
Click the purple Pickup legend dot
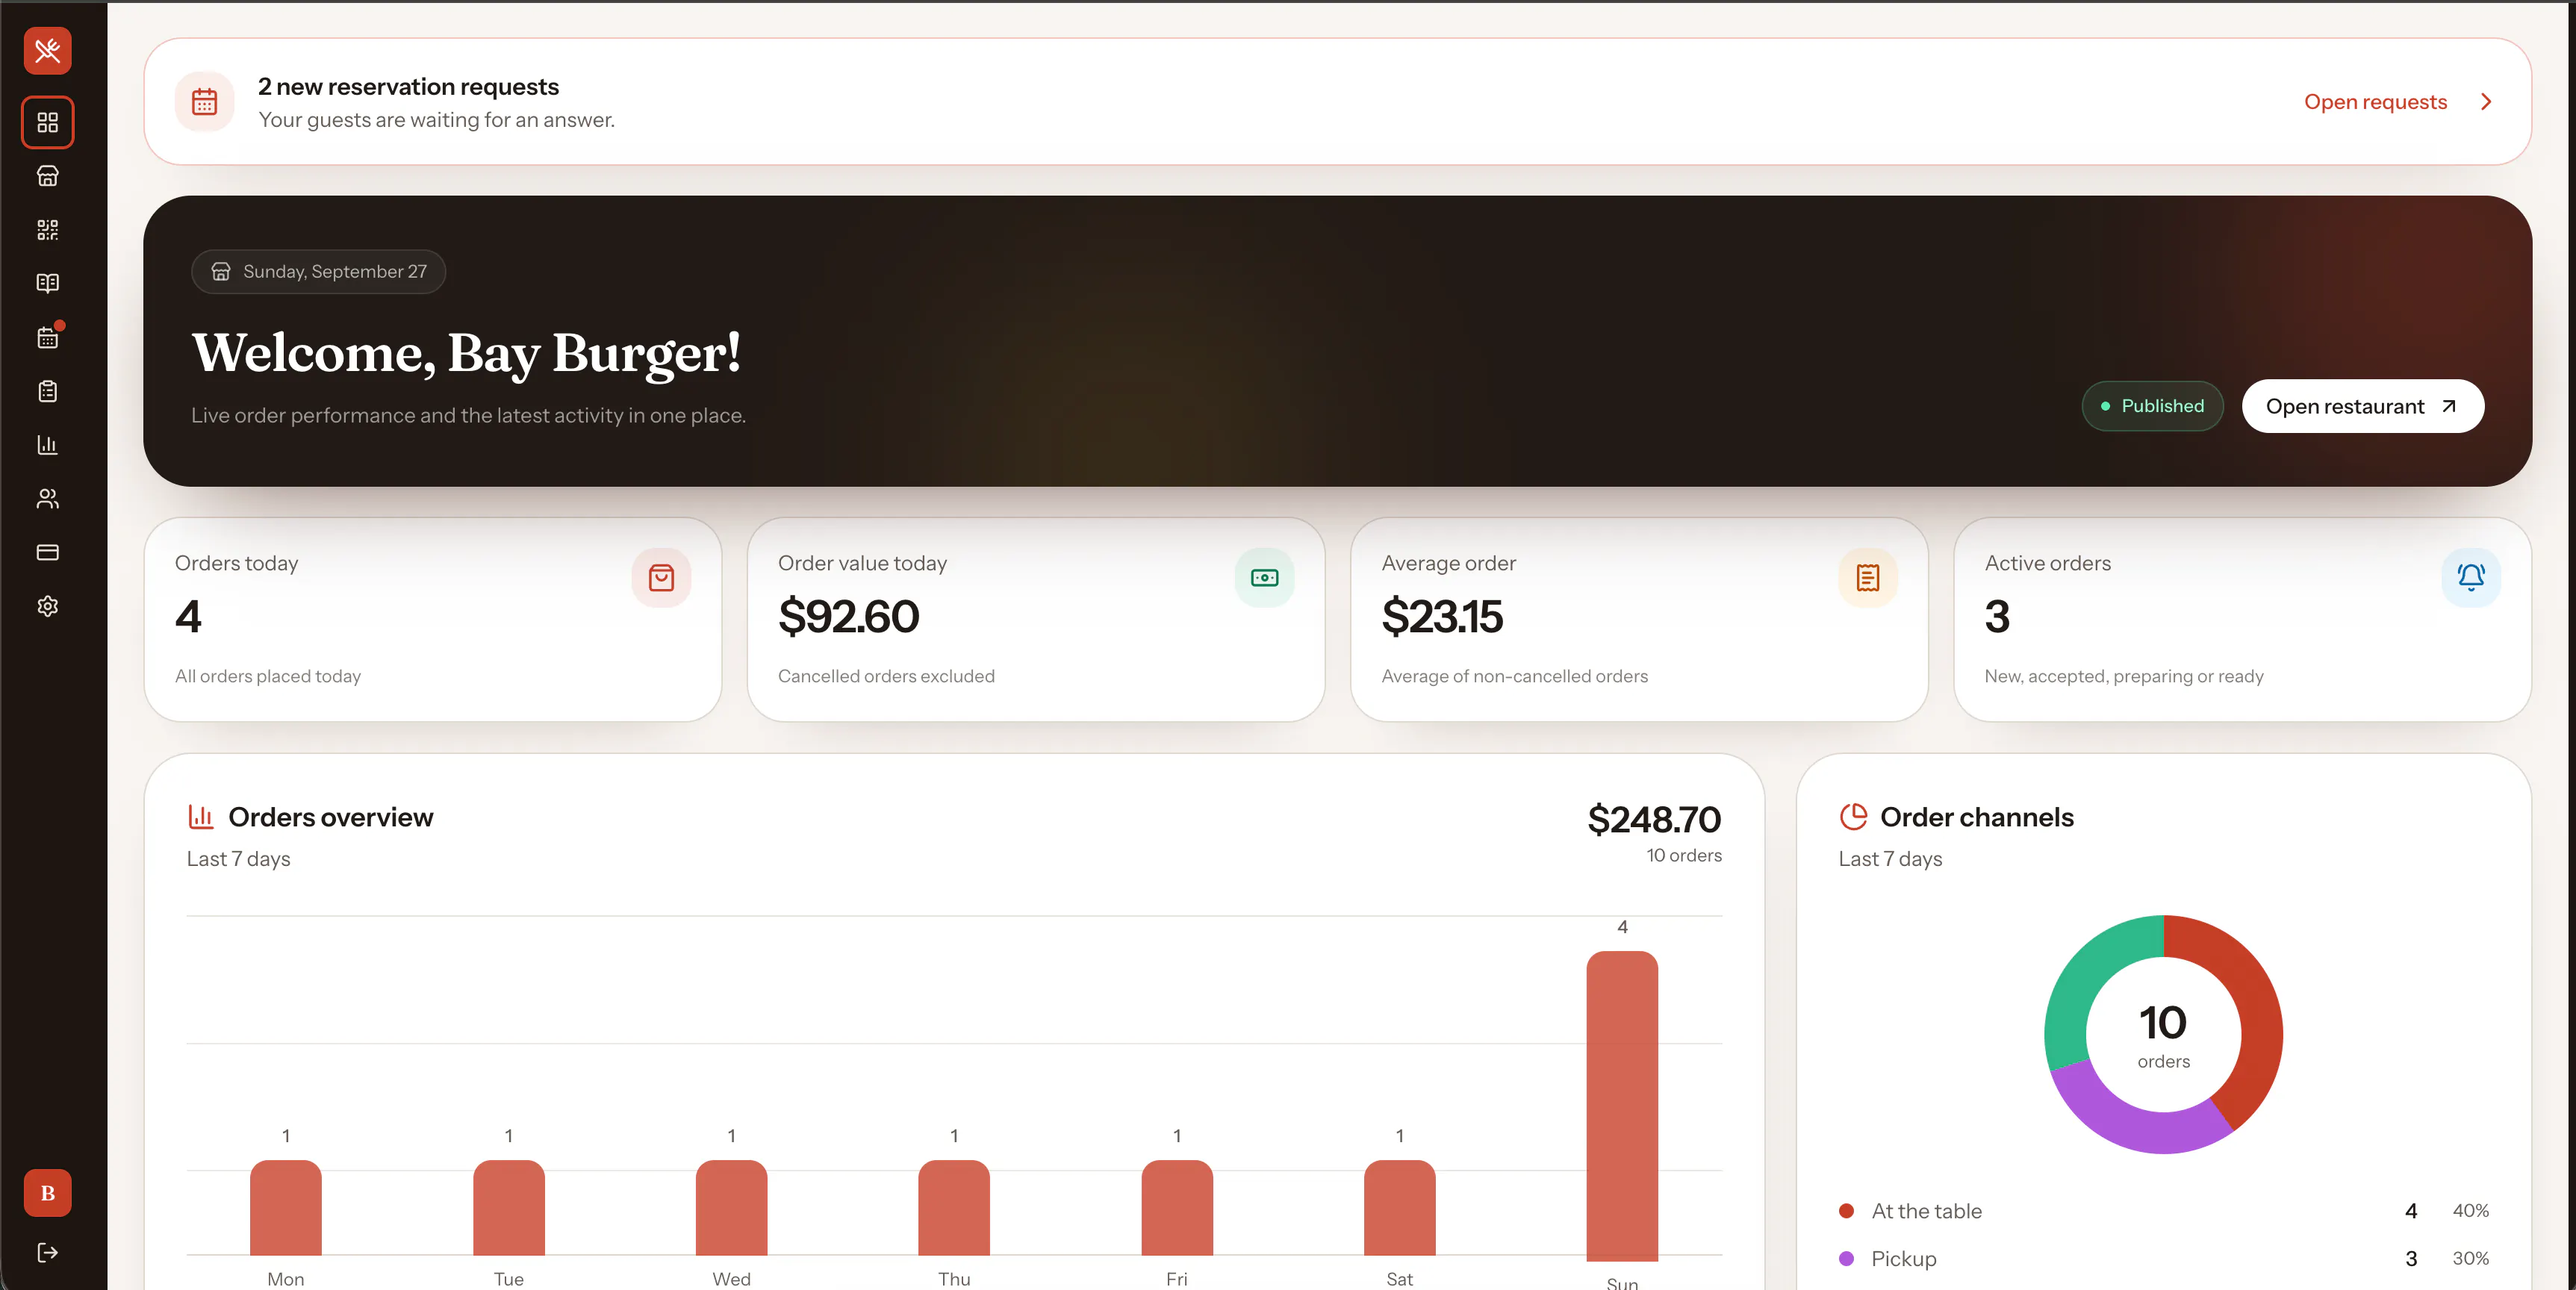click(1846, 1259)
